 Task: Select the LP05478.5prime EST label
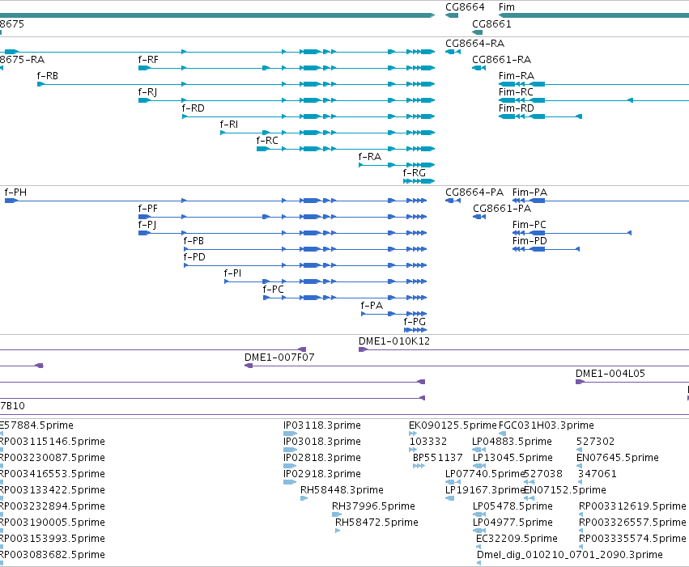coord(512,506)
